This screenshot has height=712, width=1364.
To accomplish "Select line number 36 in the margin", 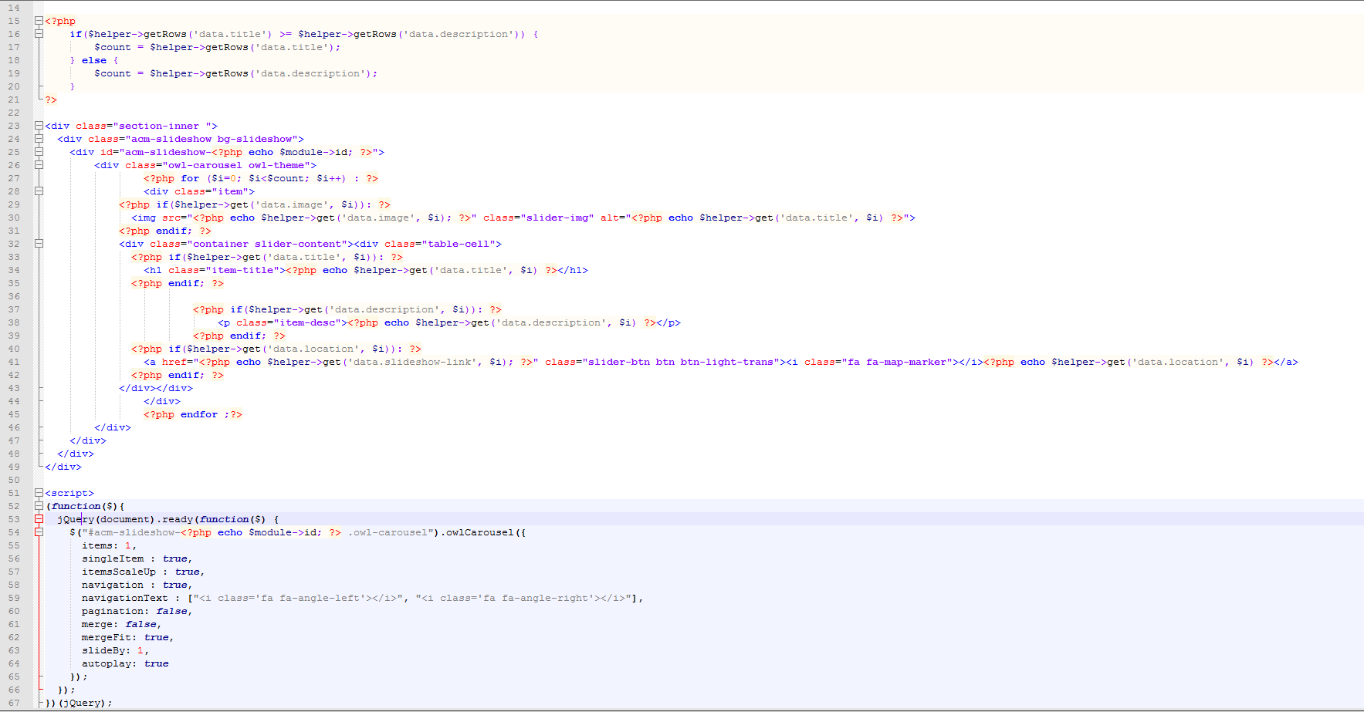I will [14, 296].
